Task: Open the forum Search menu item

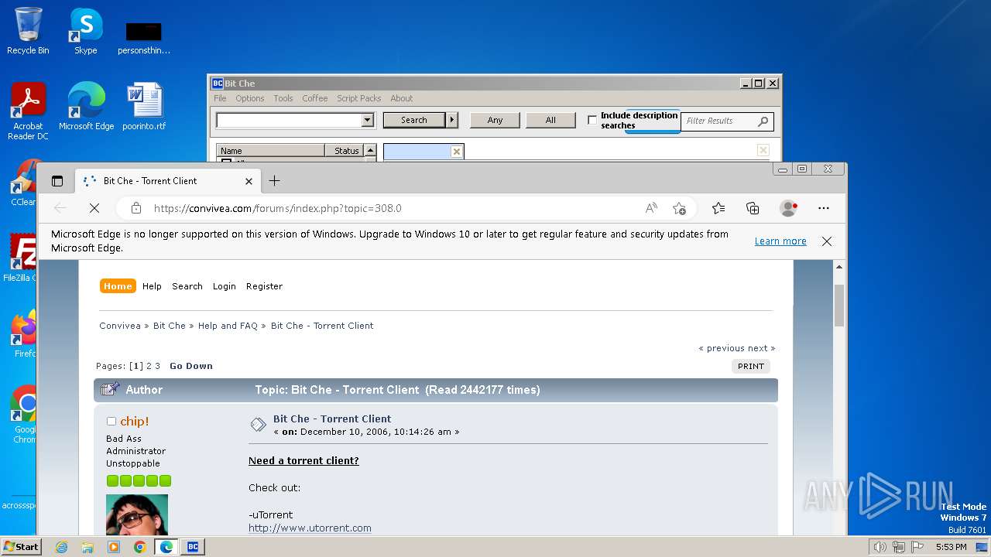Action: [187, 286]
